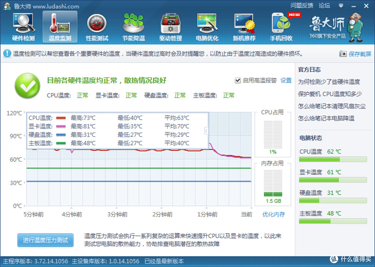Click the 平均:63℃ CPU average value
Viewport: 375px width, 267px height.
tap(177, 118)
